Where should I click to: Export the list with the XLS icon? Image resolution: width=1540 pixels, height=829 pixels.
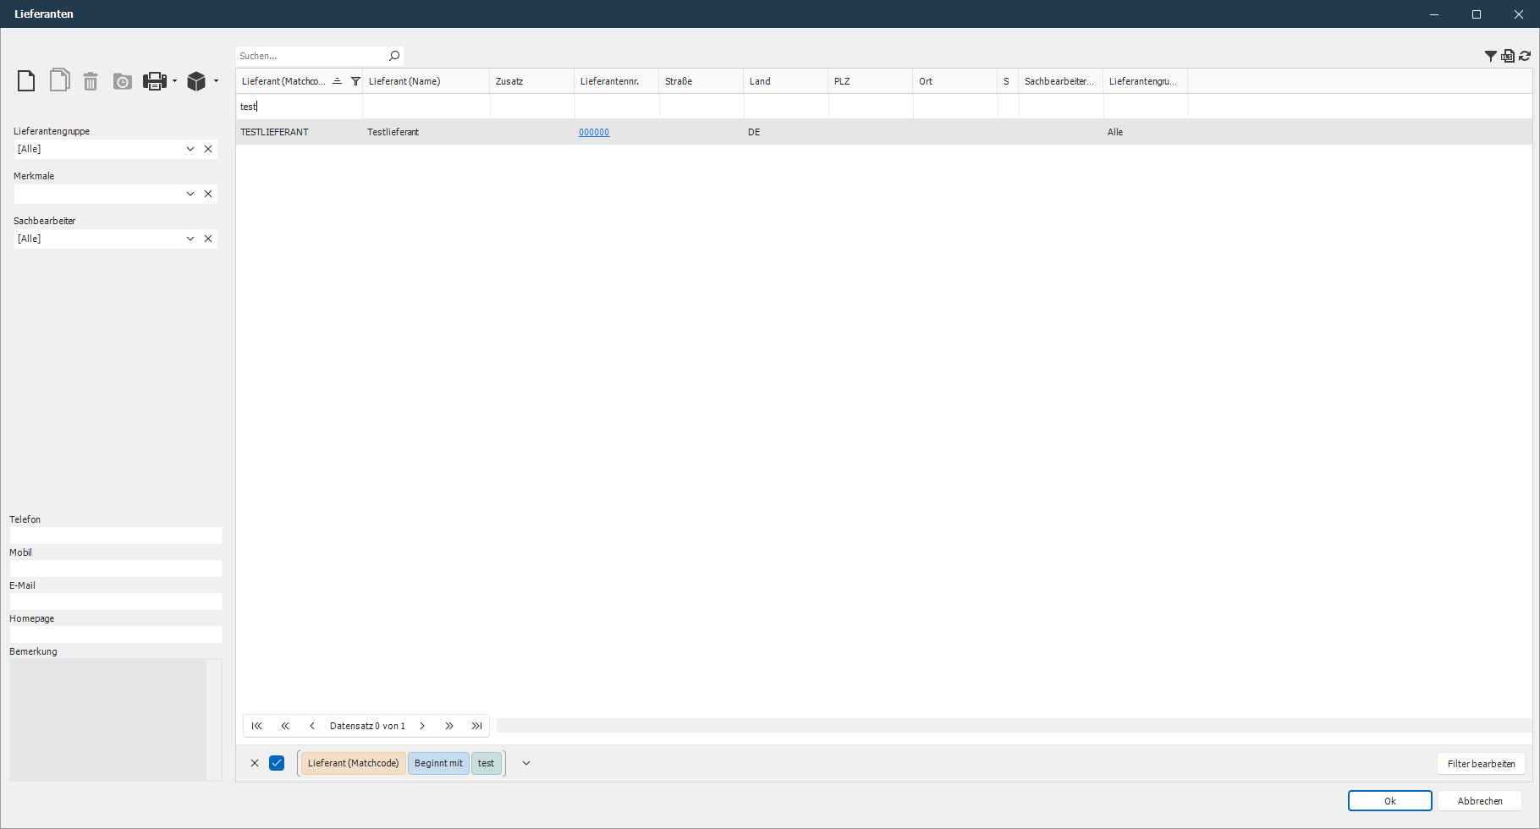coord(1508,56)
